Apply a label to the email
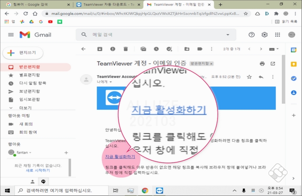302x196 pixels. [x=200, y=49]
